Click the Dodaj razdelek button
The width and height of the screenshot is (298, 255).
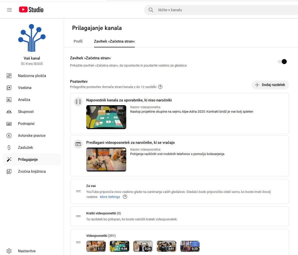tap(270, 85)
